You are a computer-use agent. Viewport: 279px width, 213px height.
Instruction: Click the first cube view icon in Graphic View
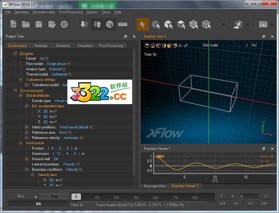pyautogui.click(x=147, y=45)
